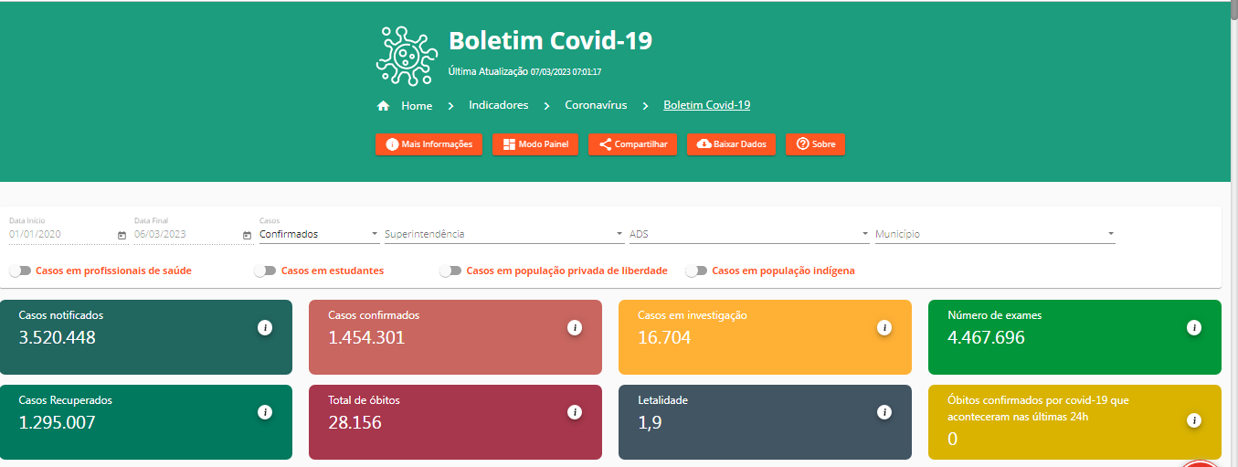Go to Home breadcrumb link
This screenshot has width=1238, height=467.
pyautogui.click(x=417, y=106)
